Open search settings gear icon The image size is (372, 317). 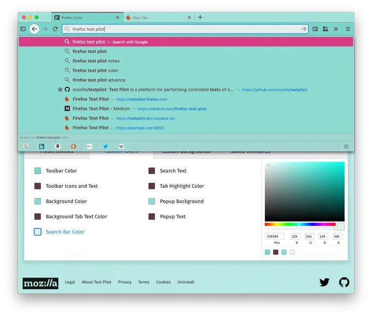[346, 146]
